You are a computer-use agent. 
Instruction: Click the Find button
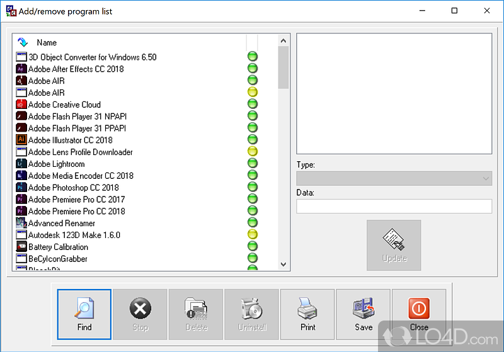tap(84, 314)
